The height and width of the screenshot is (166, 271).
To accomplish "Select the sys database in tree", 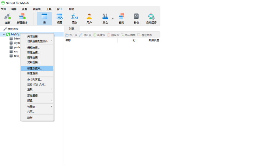I will tap(16, 51).
